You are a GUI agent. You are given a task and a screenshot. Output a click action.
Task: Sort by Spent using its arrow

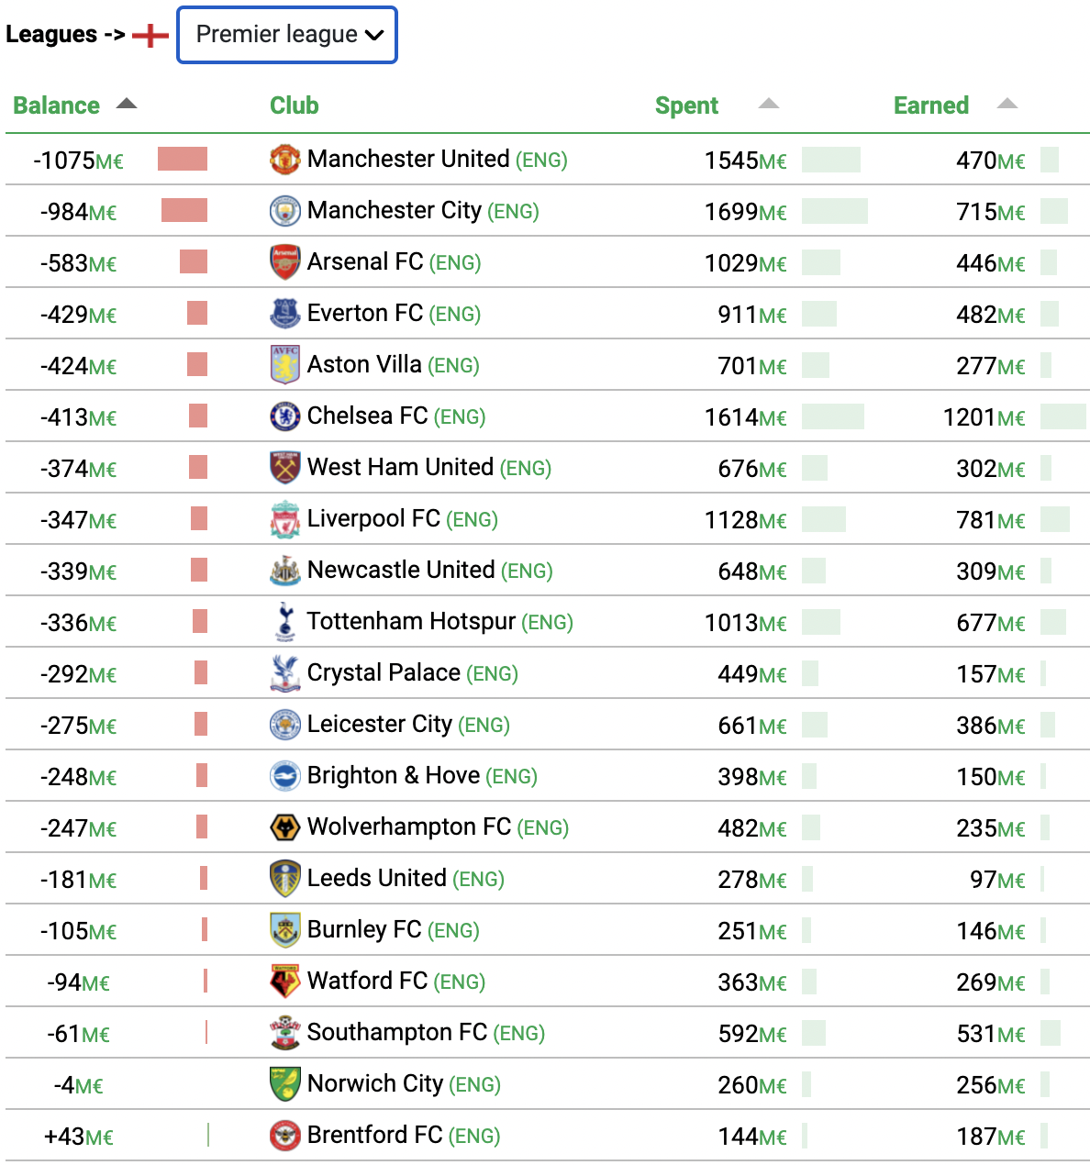pos(769,104)
